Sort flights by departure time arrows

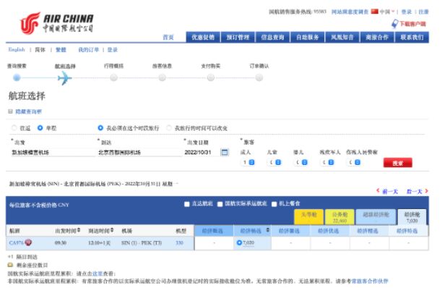point(79,229)
